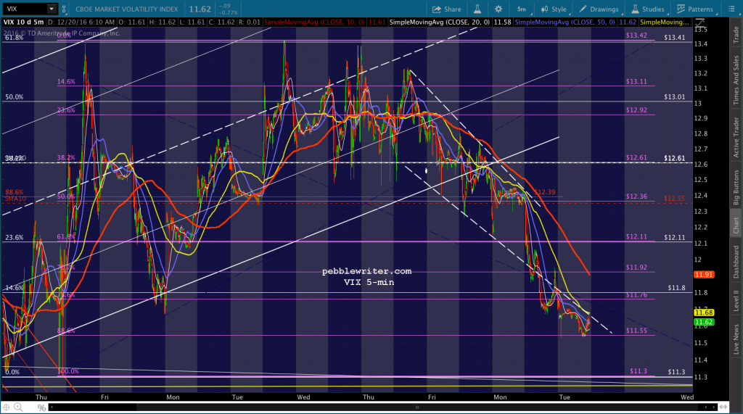
Task: Click the magenta $13.11 Fibonacci label
Action: [x=636, y=81]
